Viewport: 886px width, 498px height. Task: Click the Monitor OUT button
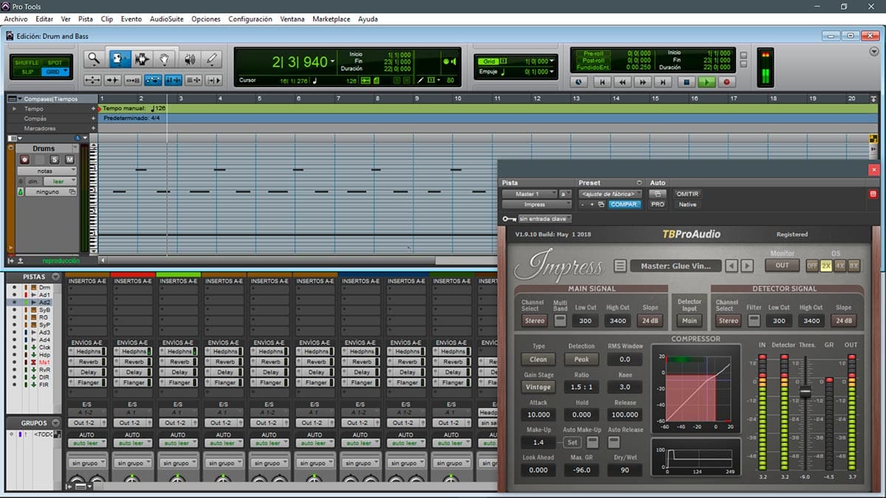coord(782,266)
